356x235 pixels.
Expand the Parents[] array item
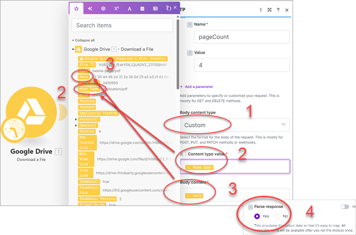[x=76, y=119]
